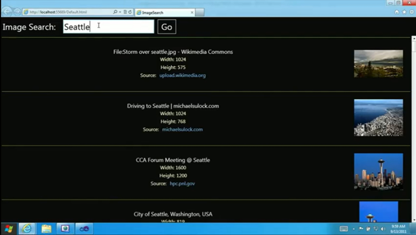Open the browser Home icon
416x235 pixels.
396,12
